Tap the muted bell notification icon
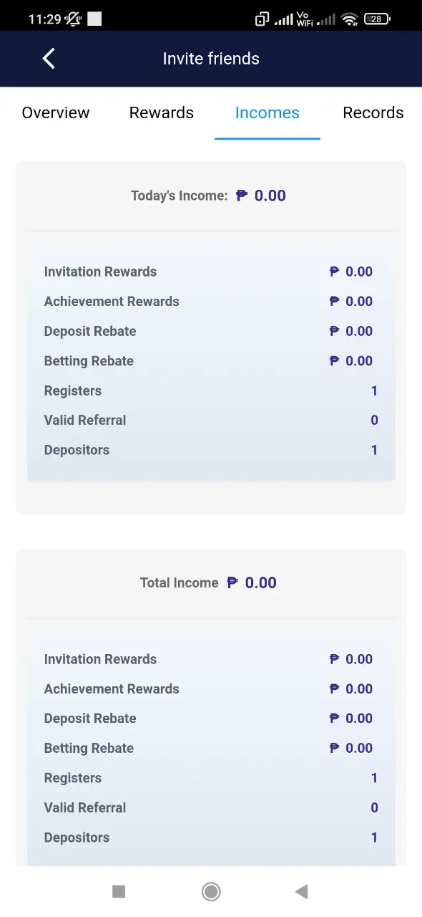Image resolution: width=422 pixels, height=917 pixels. pos(73,19)
